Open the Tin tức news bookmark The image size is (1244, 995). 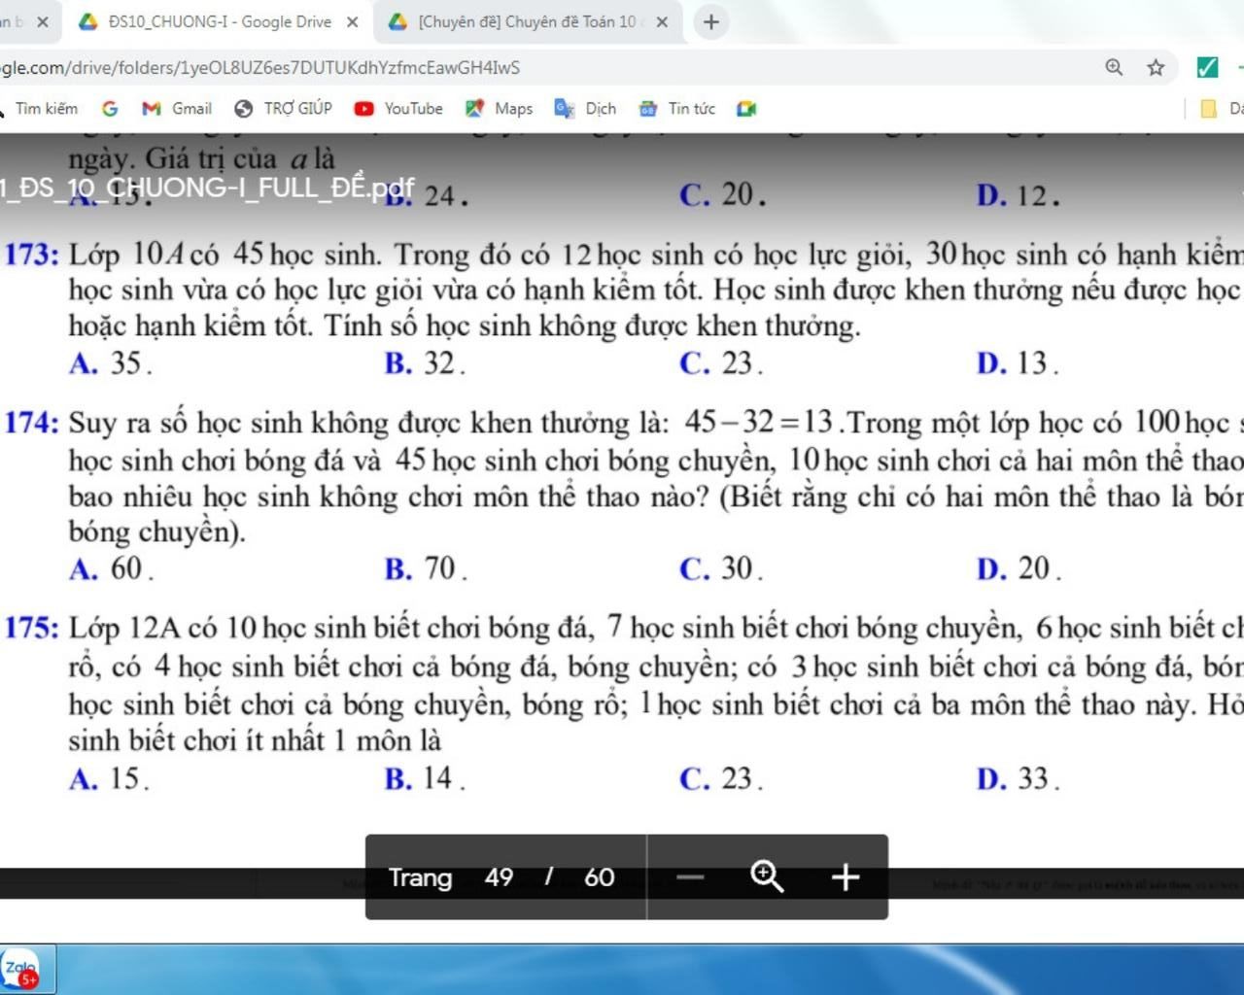click(x=676, y=108)
